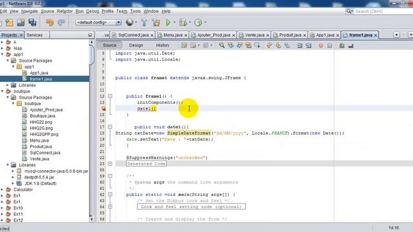
Task: Click the Undo toolbar icon
Action: point(50,23)
